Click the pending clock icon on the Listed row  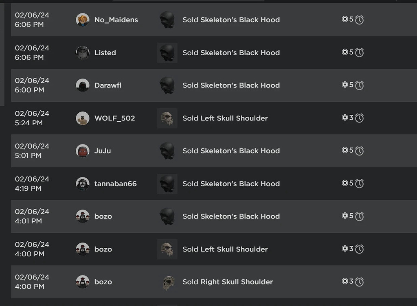point(359,52)
